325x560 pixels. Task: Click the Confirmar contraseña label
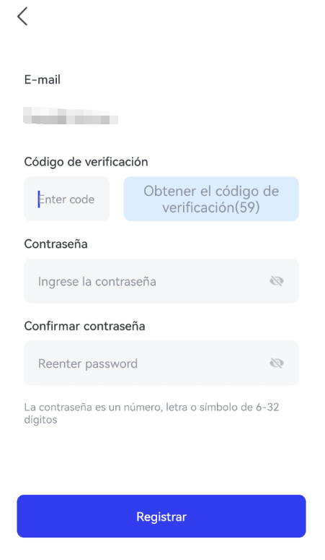pyautogui.click(x=84, y=326)
